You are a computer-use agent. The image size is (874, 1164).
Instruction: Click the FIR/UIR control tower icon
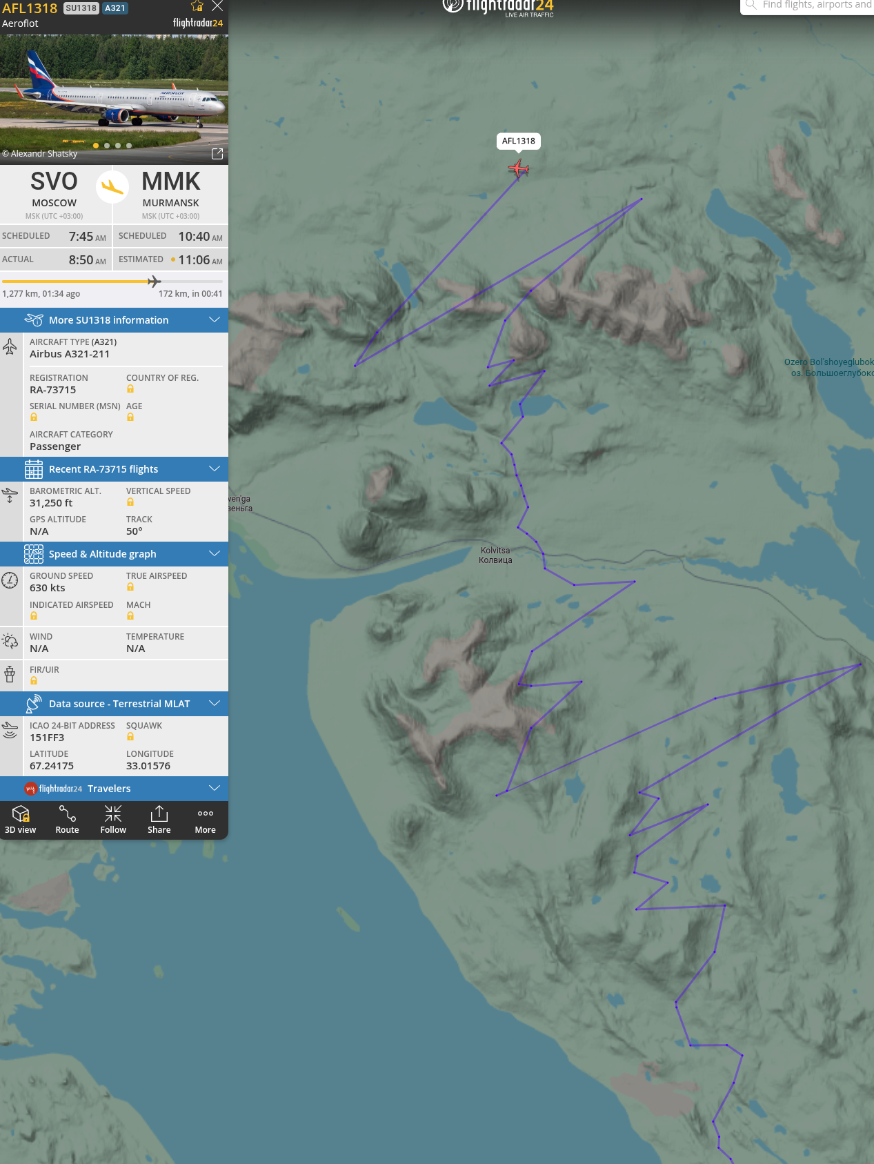[x=10, y=674]
